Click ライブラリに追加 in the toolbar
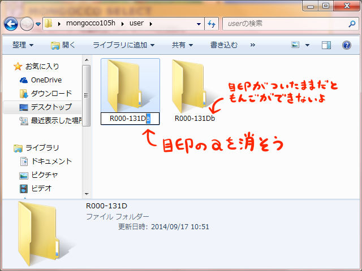Screen dimensions: 362x271 [x=124, y=45]
